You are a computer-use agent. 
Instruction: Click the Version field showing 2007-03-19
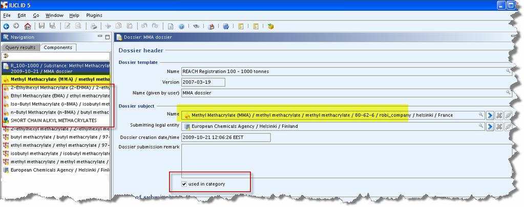pyautogui.click(x=203, y=82)
